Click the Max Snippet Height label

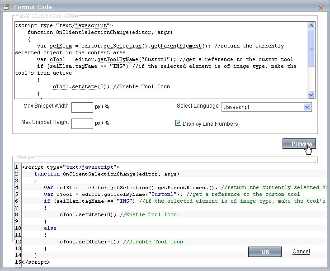pyautogui.click(x=45, y=122)
